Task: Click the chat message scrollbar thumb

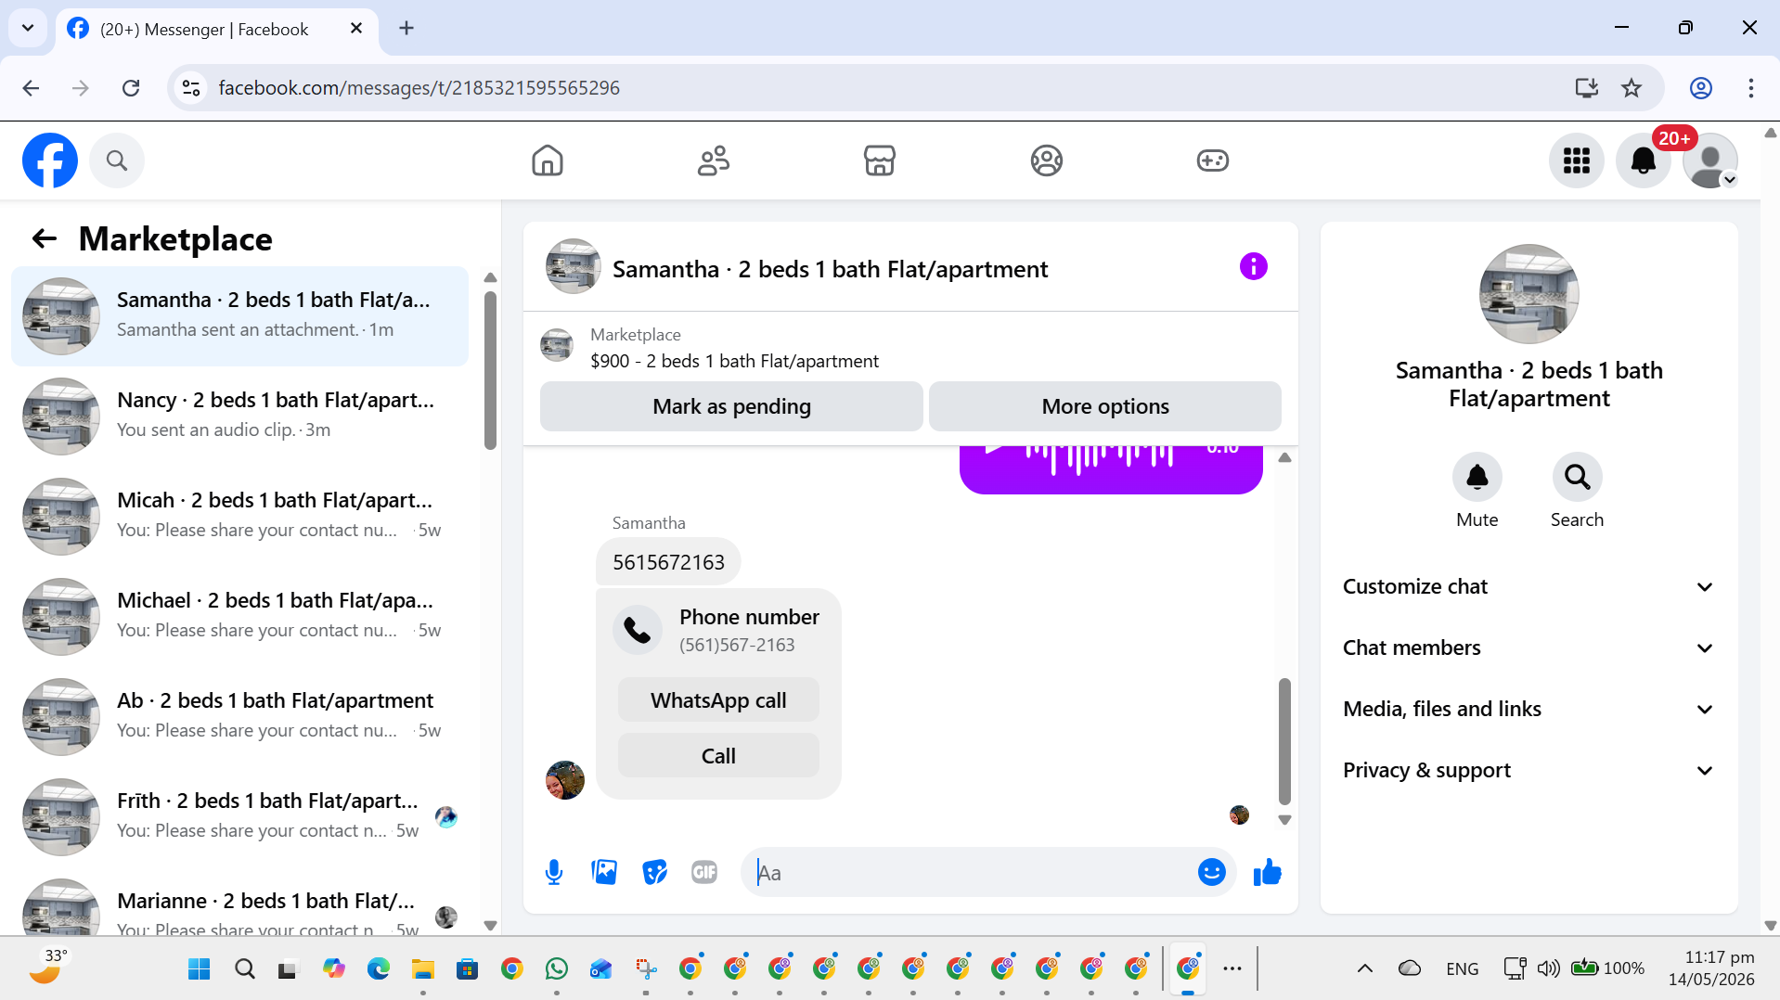Action: point(1284,741)
